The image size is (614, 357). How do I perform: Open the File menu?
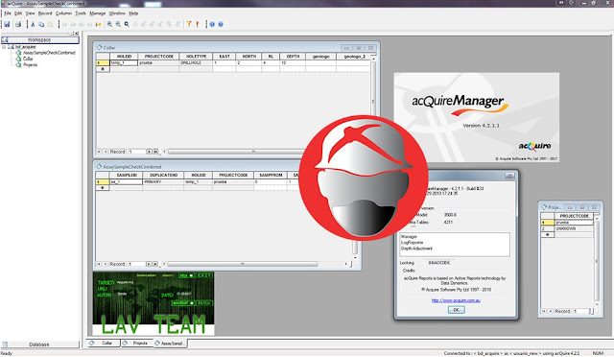point(8,13)
